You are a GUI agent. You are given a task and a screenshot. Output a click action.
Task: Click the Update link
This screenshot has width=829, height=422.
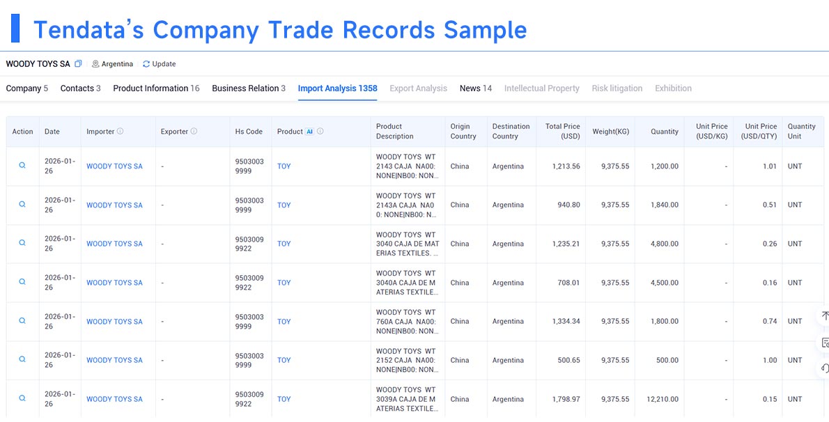coord(164,64)
